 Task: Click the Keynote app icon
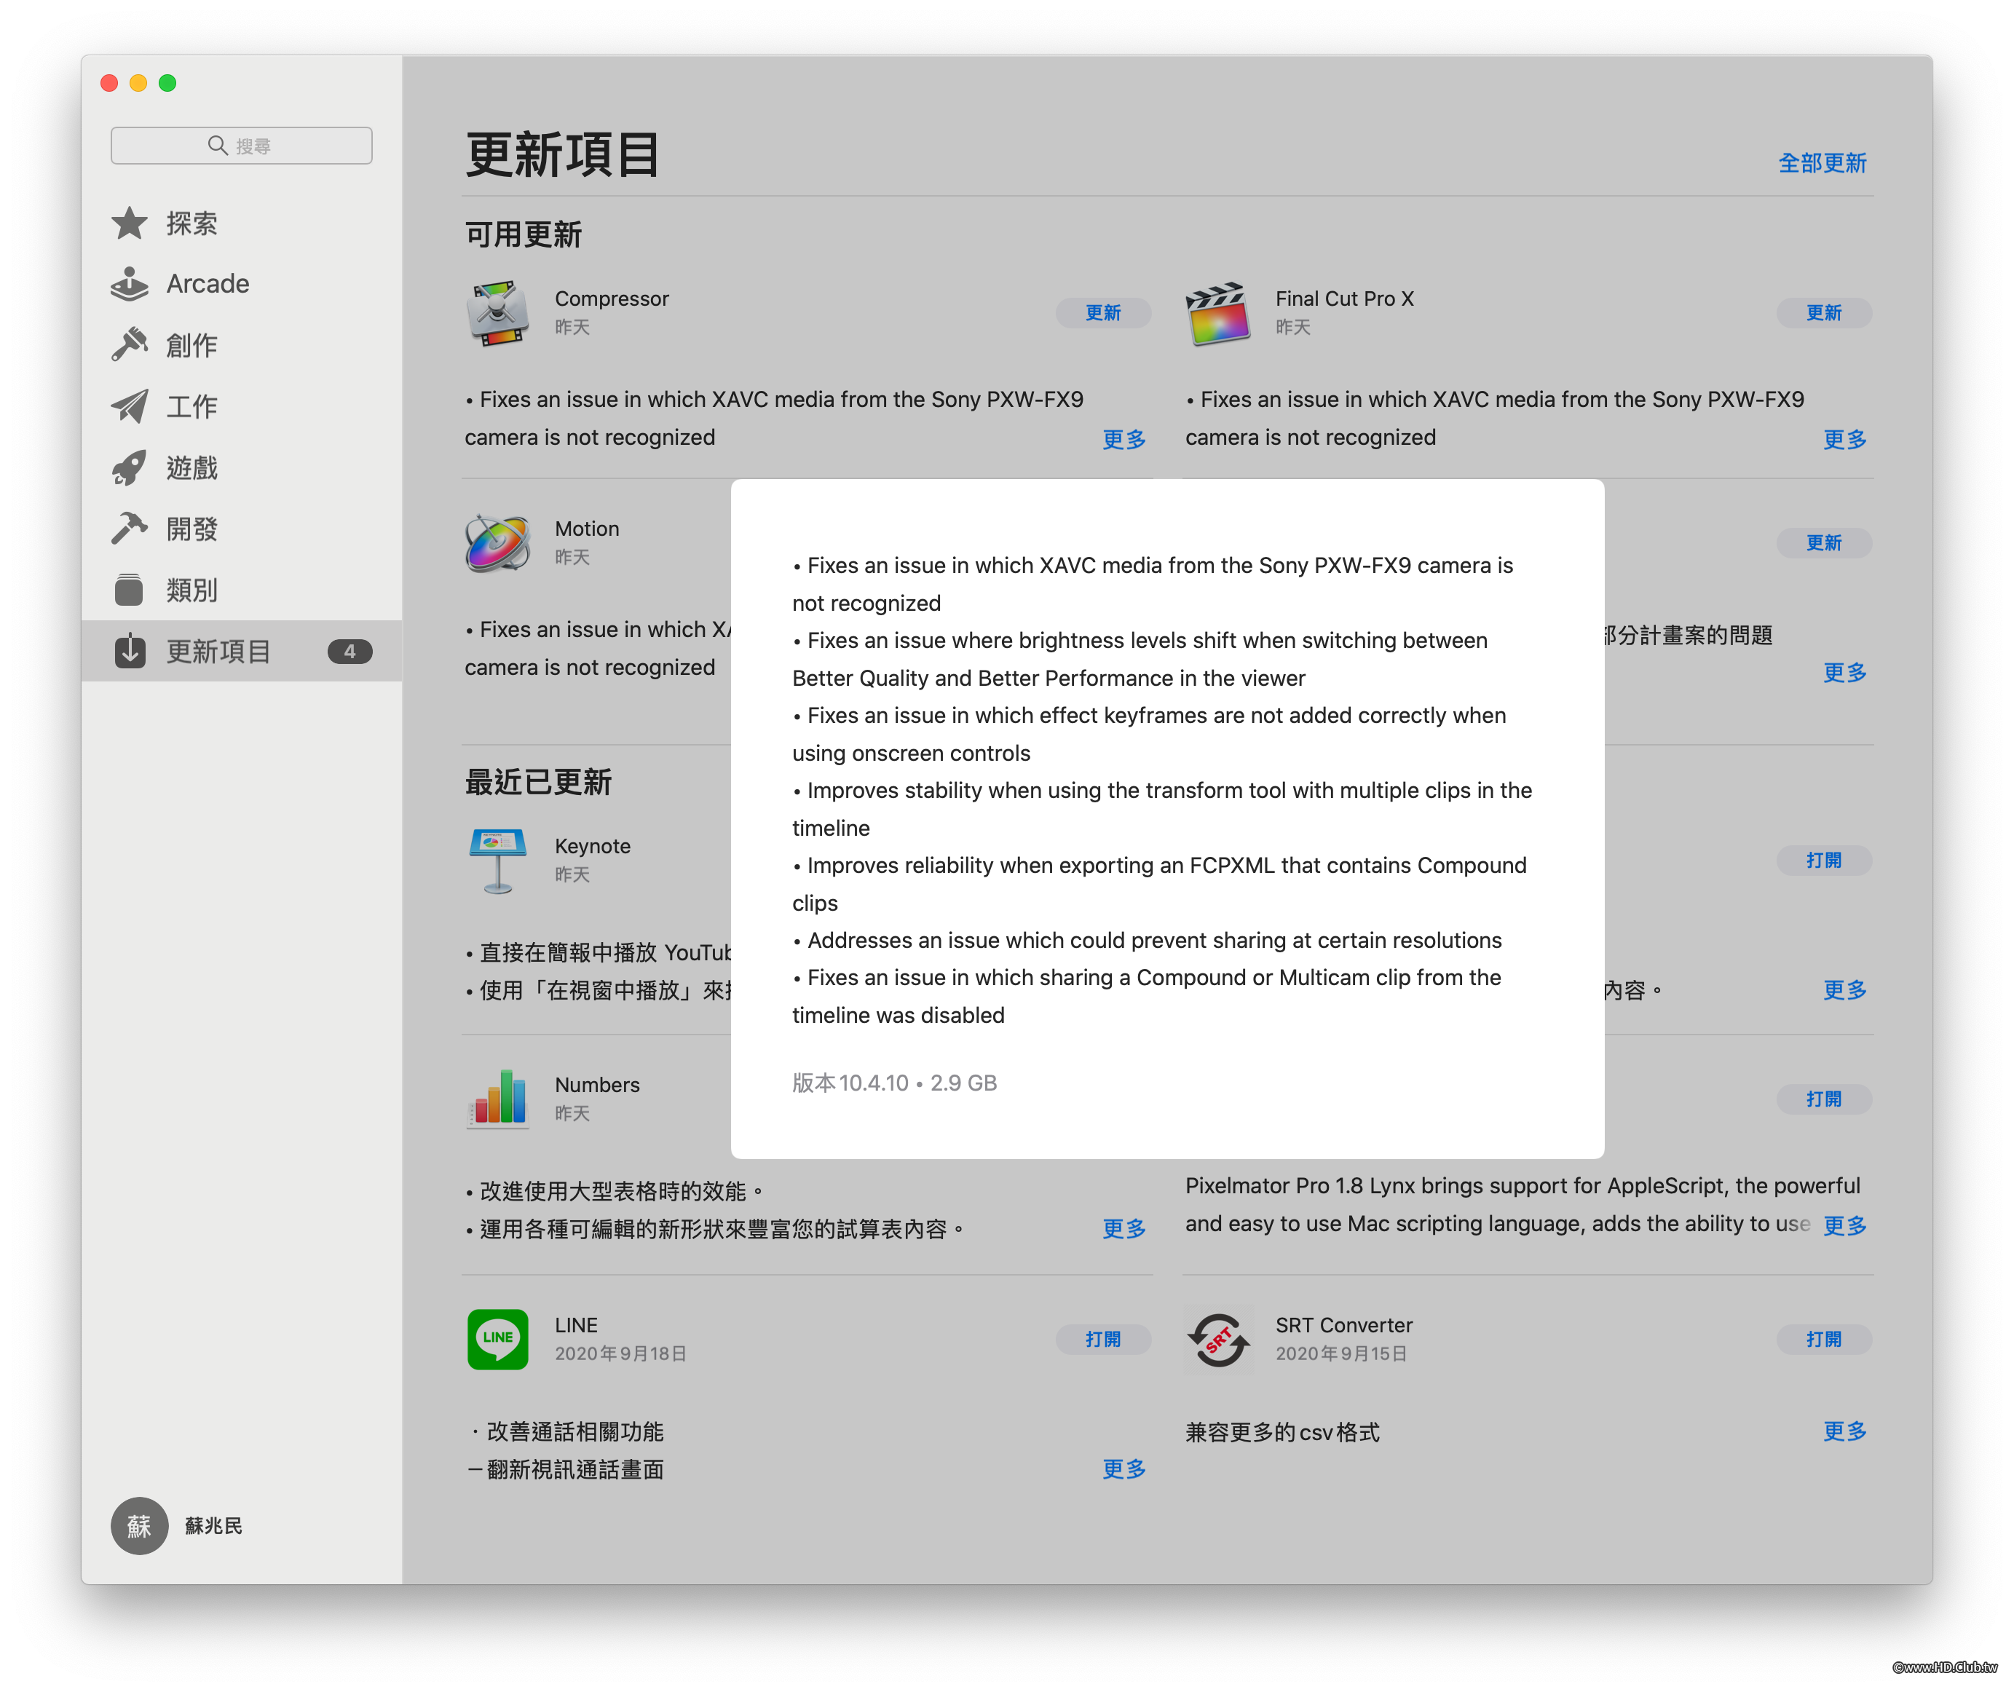[498, 861]
